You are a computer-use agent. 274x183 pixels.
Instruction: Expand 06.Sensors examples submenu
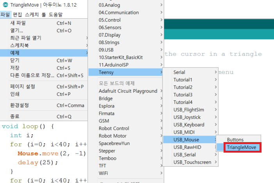(126, 28)
